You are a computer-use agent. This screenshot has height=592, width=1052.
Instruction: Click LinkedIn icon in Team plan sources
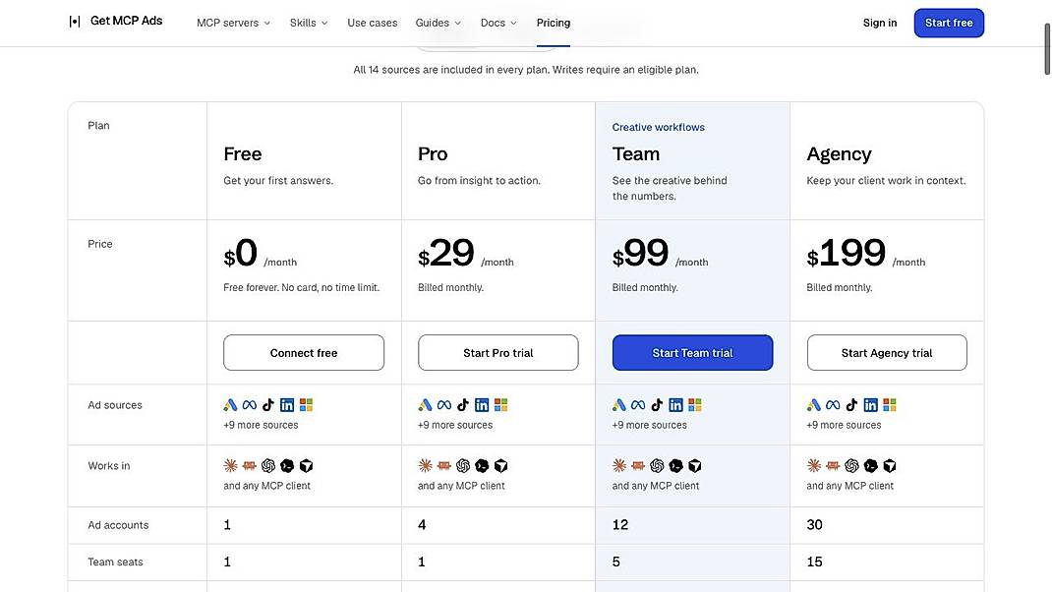tap(675, 405)
